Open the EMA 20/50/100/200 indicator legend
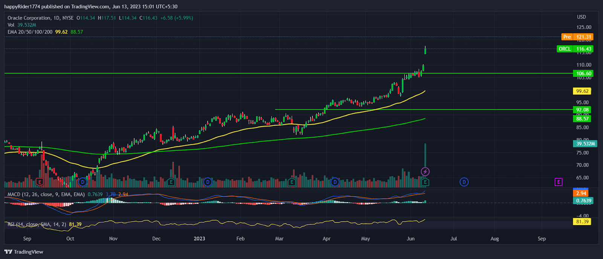Image resolution: width=603 pixels, height=259 pixels. click(x=30, y=32)
